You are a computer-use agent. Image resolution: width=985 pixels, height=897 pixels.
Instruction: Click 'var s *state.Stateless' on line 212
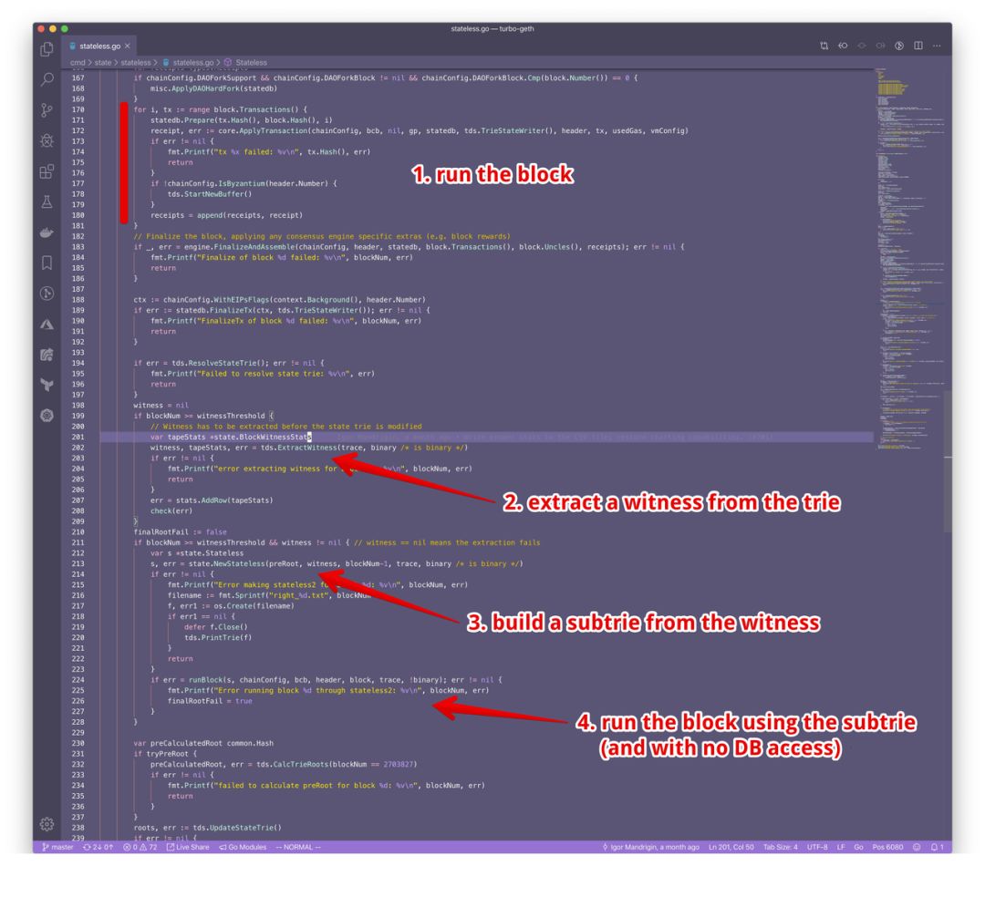(x=197, y=553)
